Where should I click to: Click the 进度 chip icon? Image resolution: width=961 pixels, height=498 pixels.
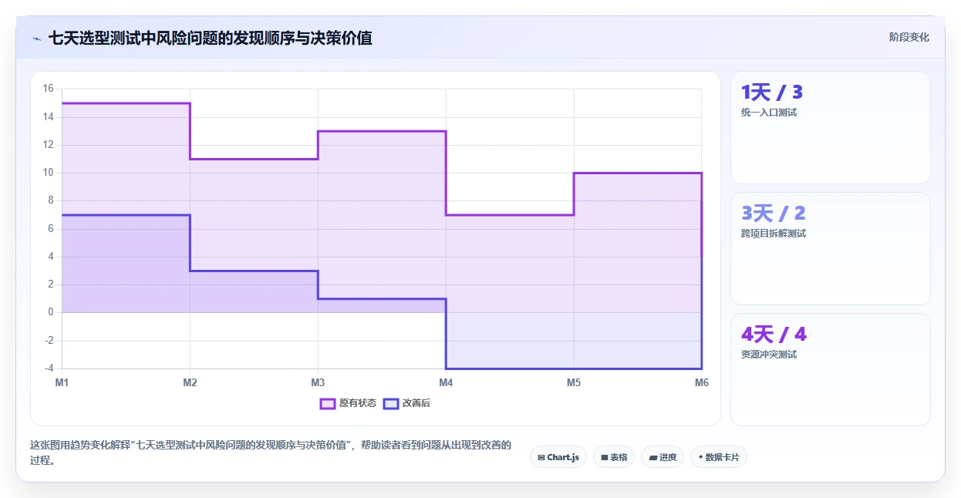click(652, 457)
